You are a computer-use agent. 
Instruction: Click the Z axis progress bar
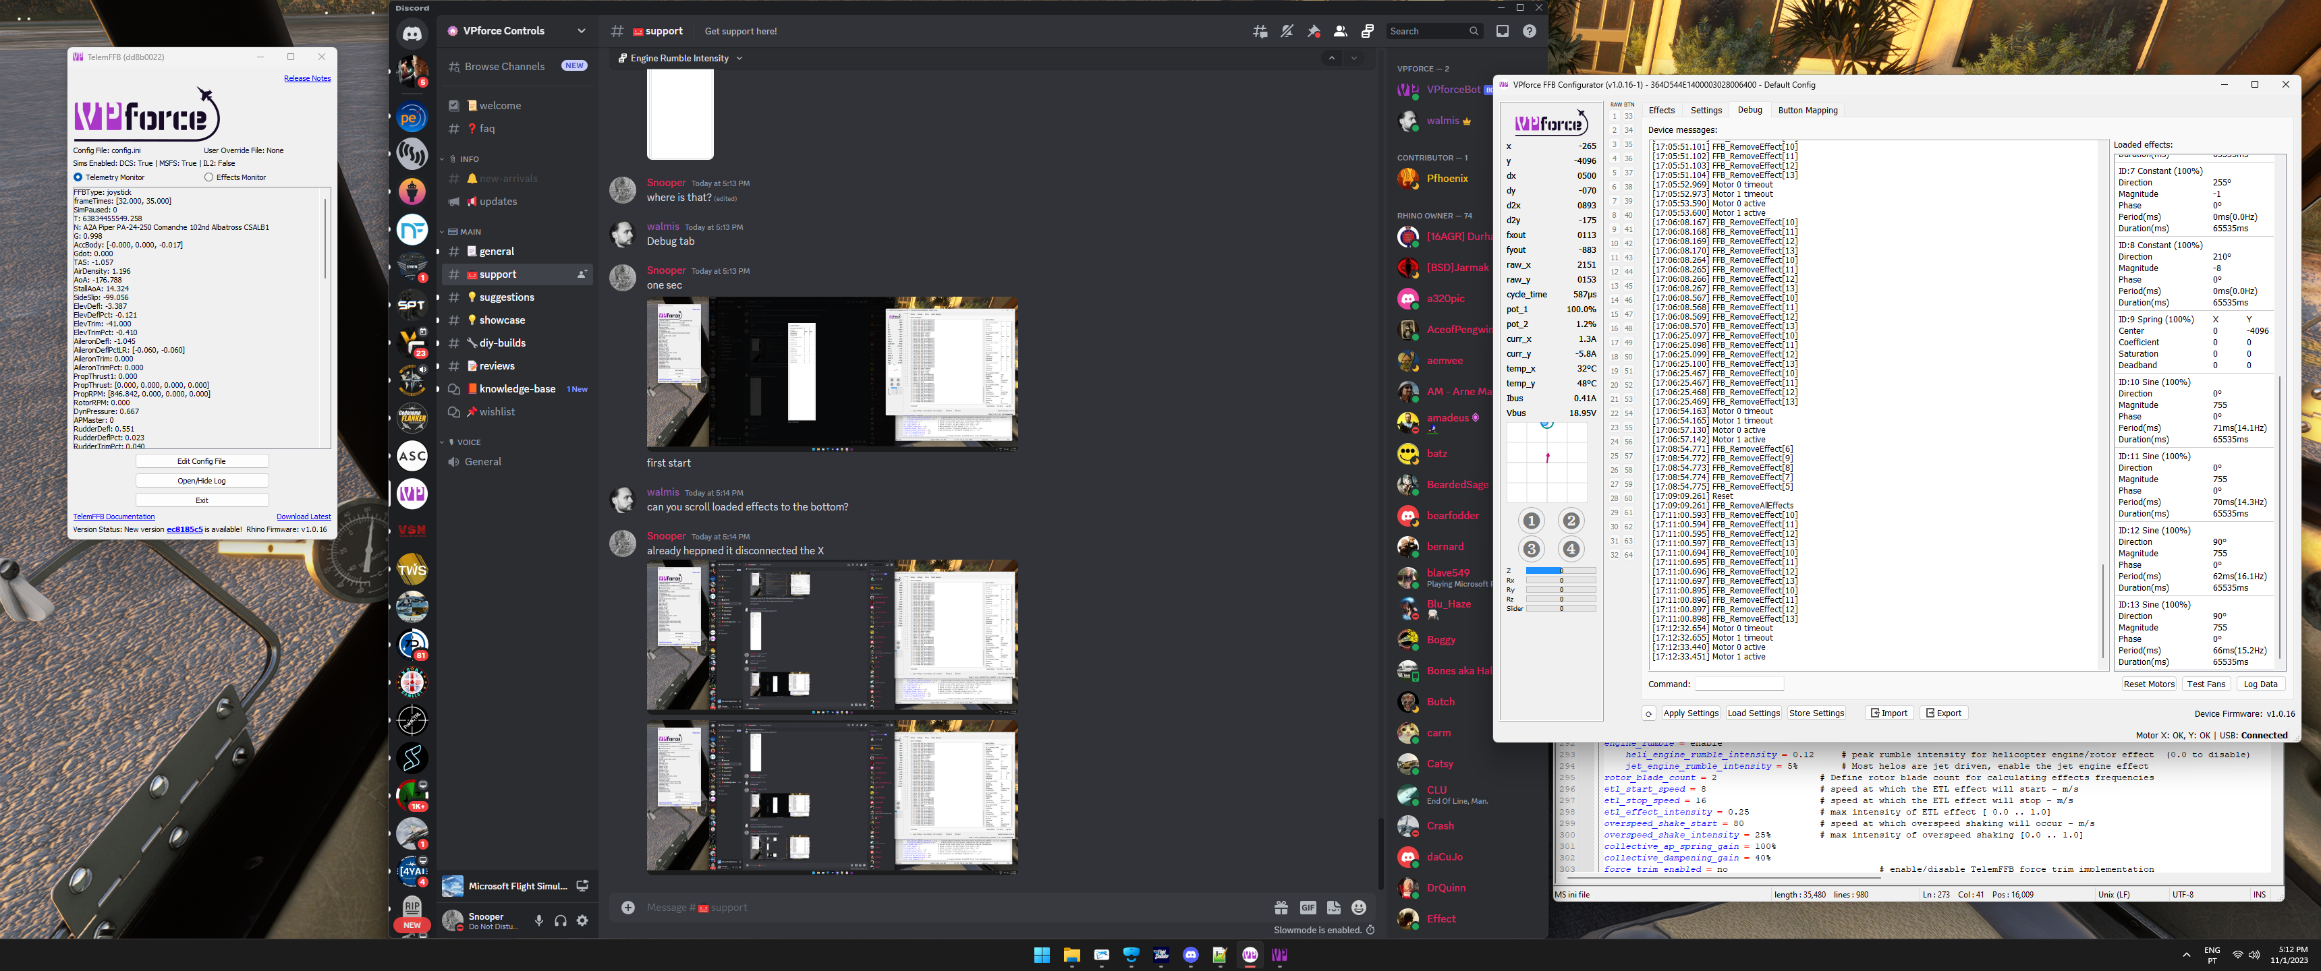pos(1560,571)
